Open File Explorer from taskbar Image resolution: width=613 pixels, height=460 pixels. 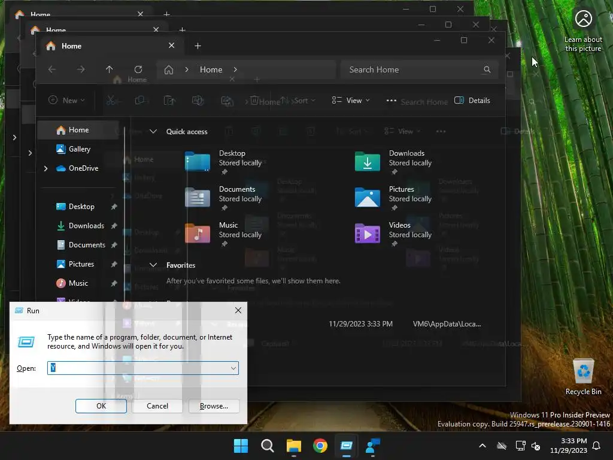[293, 446]
